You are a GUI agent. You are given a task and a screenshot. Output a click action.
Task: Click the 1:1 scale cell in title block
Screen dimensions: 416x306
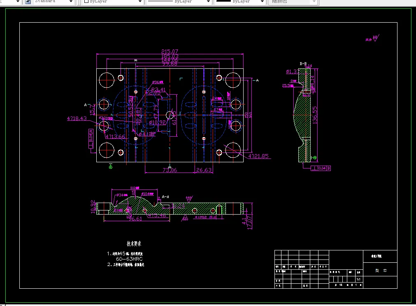point(358,279)
